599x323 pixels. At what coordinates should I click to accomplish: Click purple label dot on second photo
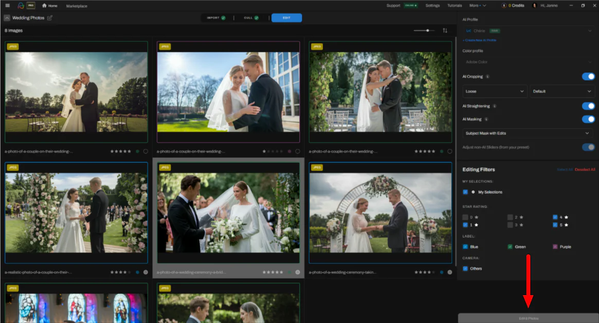click(x=289, y=151)
